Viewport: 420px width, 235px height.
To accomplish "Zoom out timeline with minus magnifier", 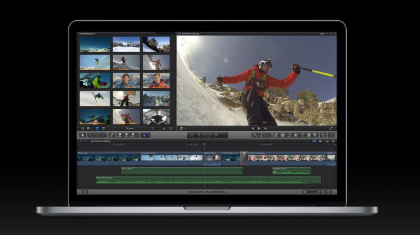I will click(305, 192).
